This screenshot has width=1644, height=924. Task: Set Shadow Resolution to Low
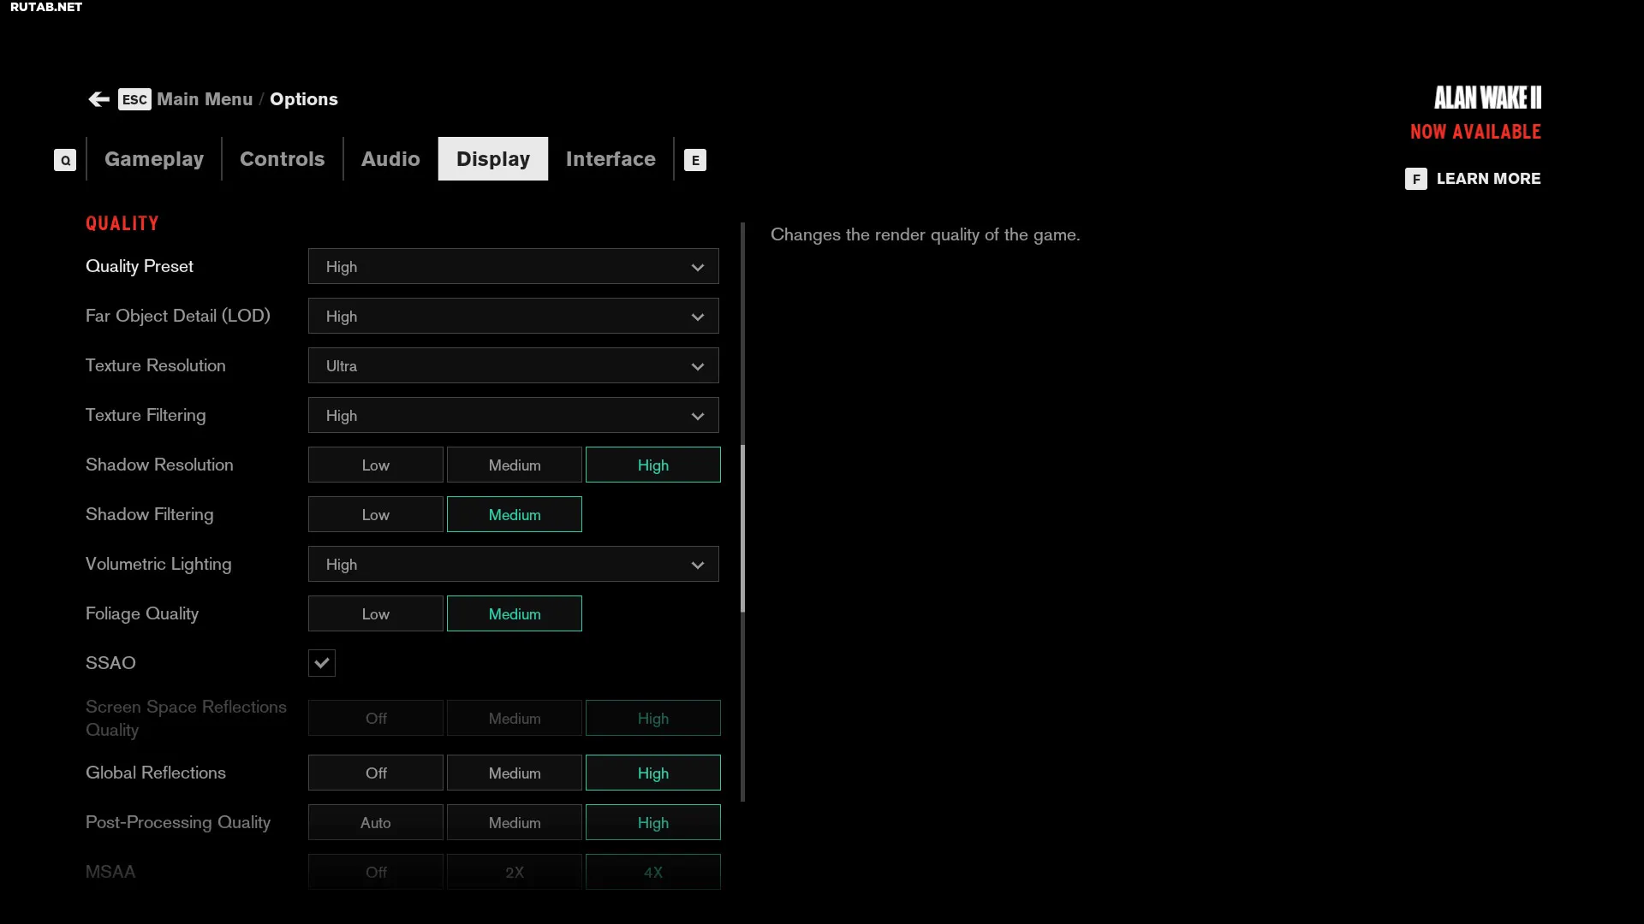pyautogui.click(x=376, y=465)
